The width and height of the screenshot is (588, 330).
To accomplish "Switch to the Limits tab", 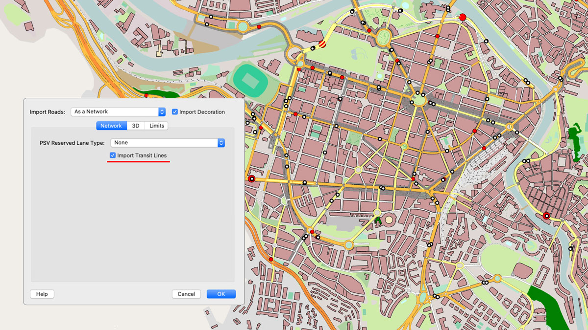I will point(156,126).
